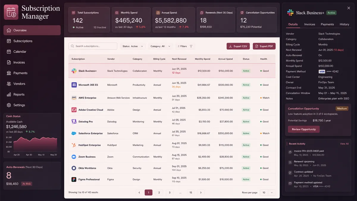Screen dimensions: 357x201
Task: Go to page 15
Action: pos(191,193)
